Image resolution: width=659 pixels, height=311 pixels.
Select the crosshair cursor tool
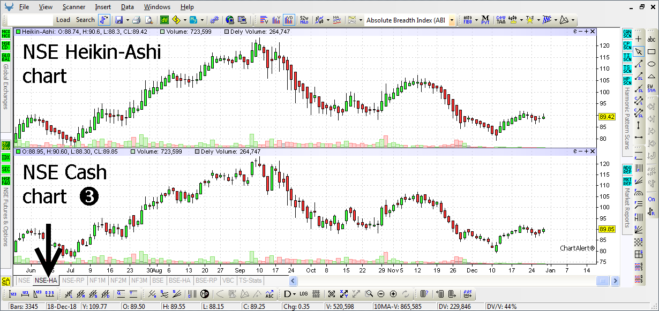639,39
